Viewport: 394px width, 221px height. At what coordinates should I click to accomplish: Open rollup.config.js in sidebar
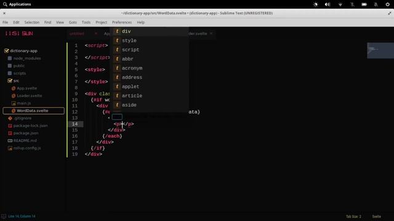pos(27,148)
